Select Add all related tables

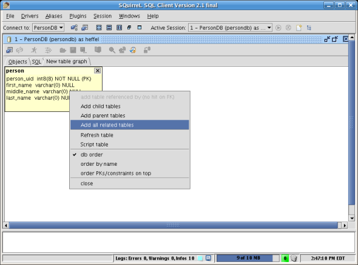coord(130,125)
